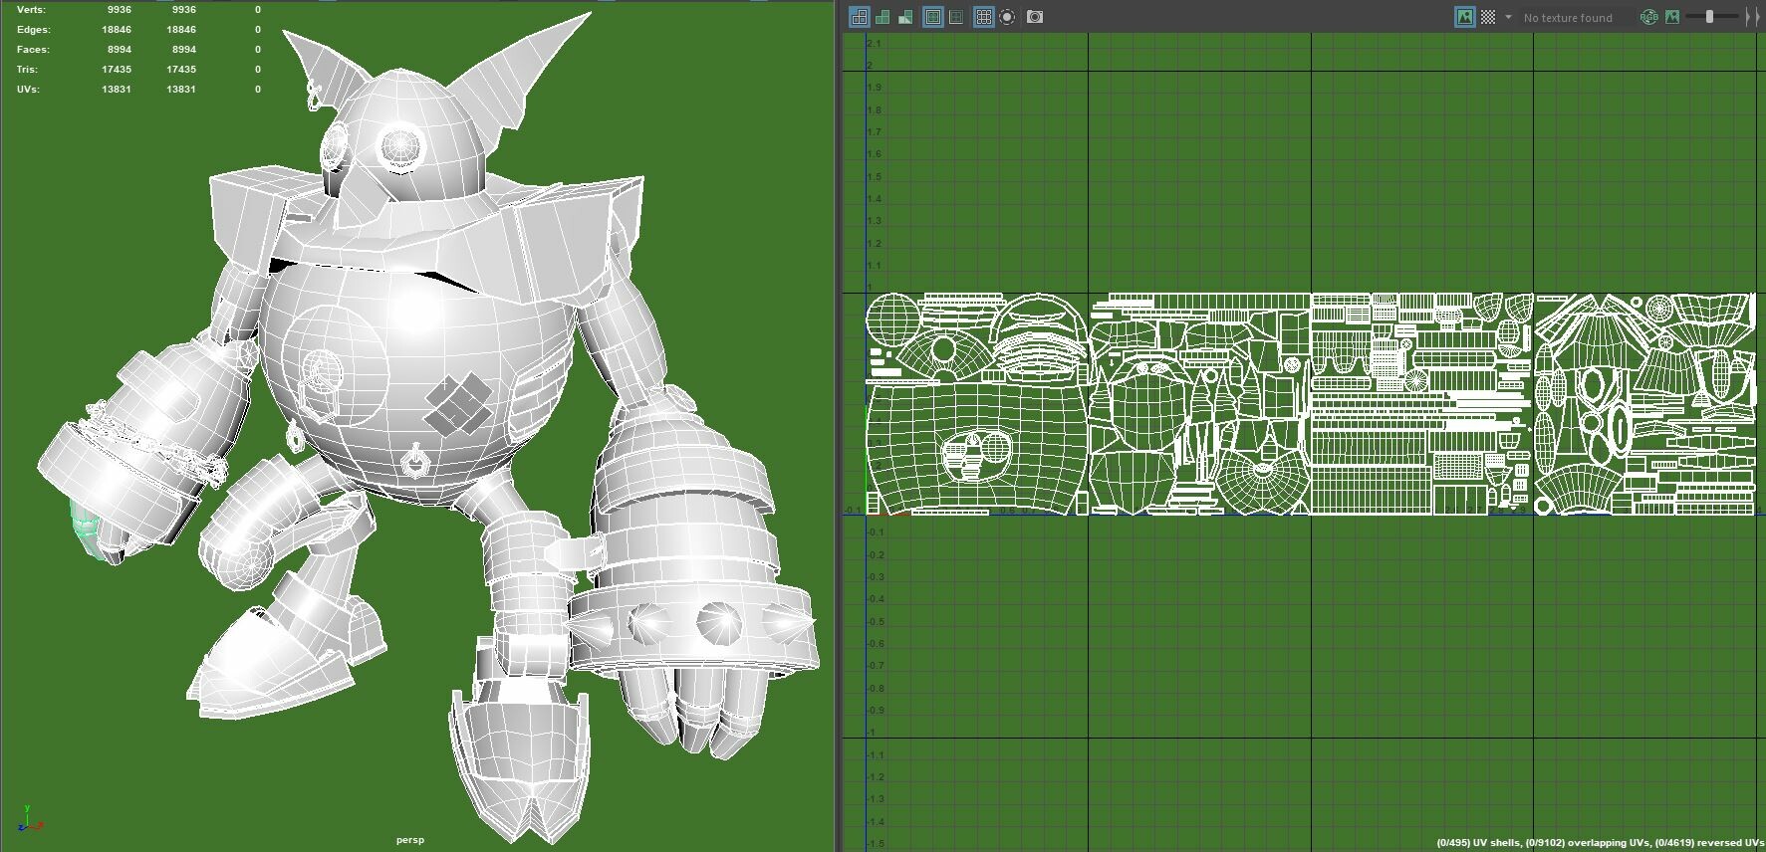Click the isolate select dashed-circle icon
Screen dimensions: 1766x852
tap(1007, 17)
